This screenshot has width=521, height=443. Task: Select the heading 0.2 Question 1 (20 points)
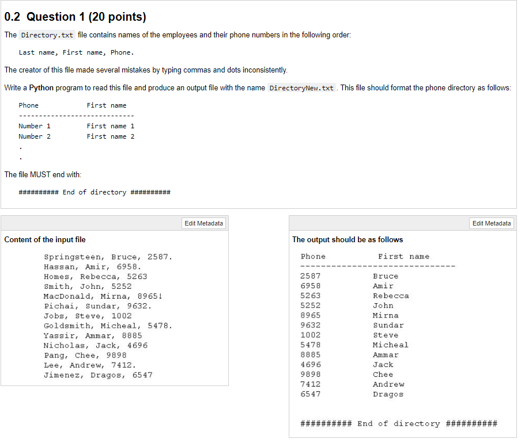[75, 17]
